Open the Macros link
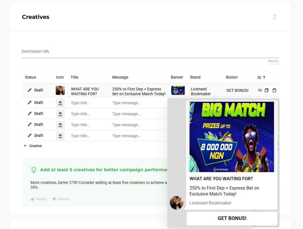The image size is (303, 229). pyautogui.click(x=273, y=61)
